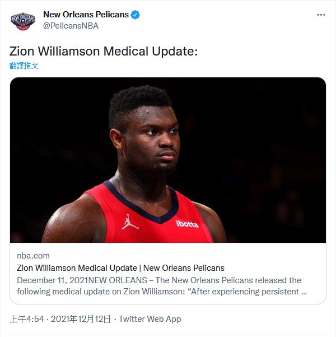Open the Zion Williamson photo card image
Image resolution: width=336 pixels, height=337 pixels.
tap(168, 160)
